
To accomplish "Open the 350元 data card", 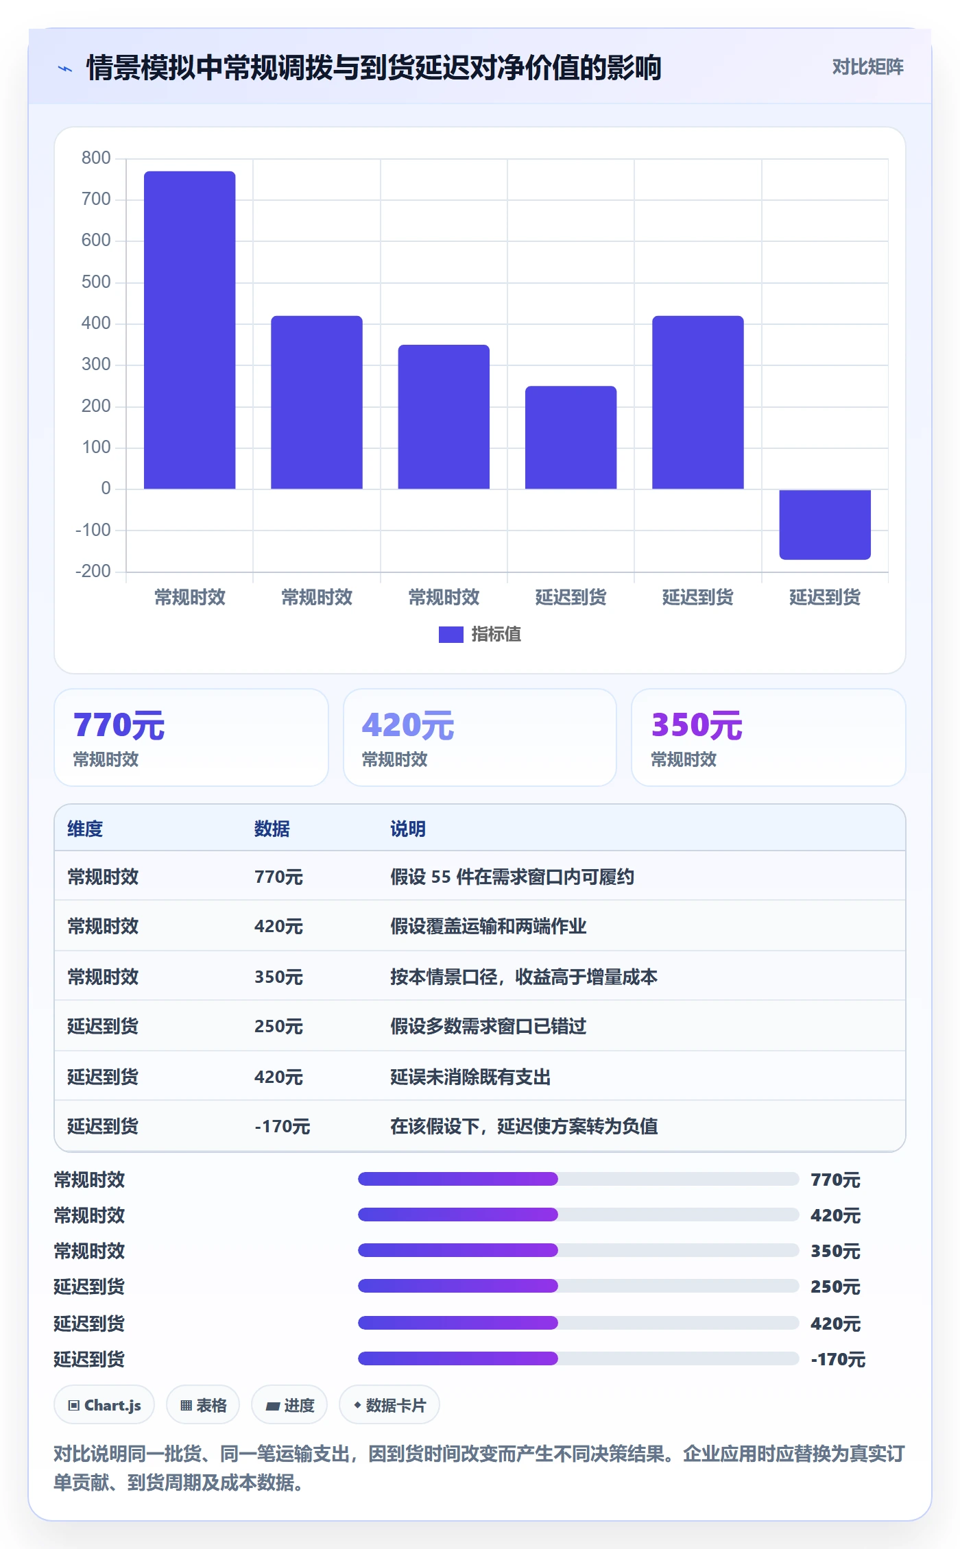I will tap(769, 737).
